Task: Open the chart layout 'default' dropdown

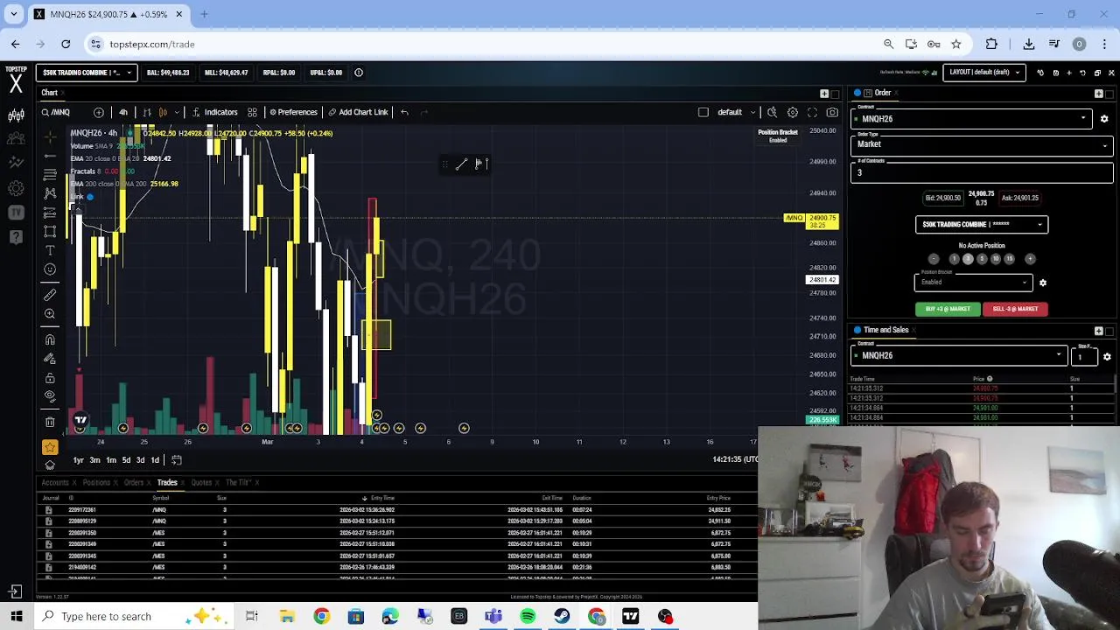Action: pos(737,112)
